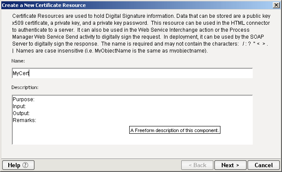This screenshot has height=172, width=282.
Task: Click the Description: label
Action: (25, 88)
